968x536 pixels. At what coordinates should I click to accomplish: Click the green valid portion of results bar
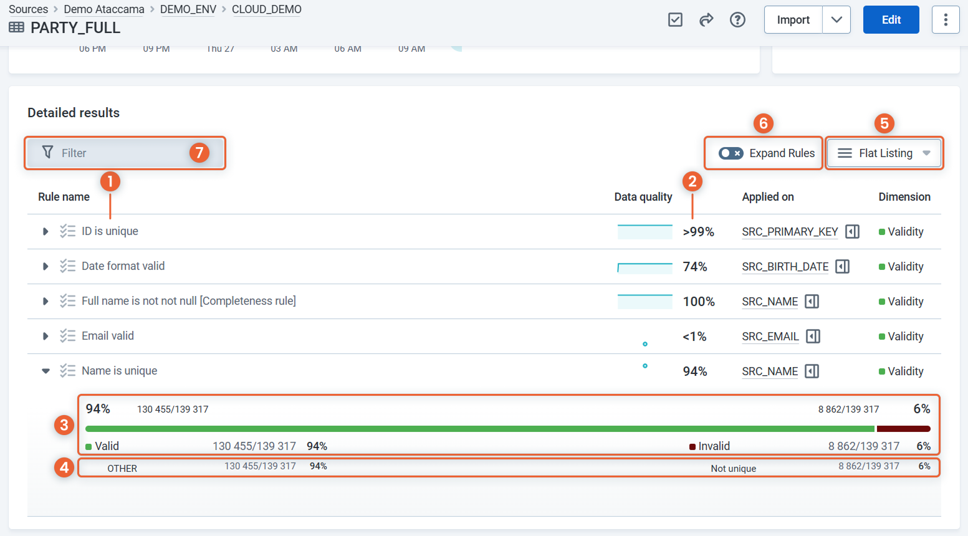[x=479, y=429]
